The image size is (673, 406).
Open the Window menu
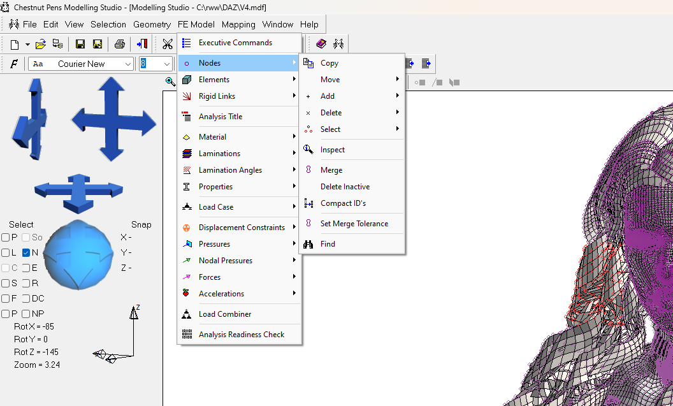pyautogui.click(x=278, y=24)
